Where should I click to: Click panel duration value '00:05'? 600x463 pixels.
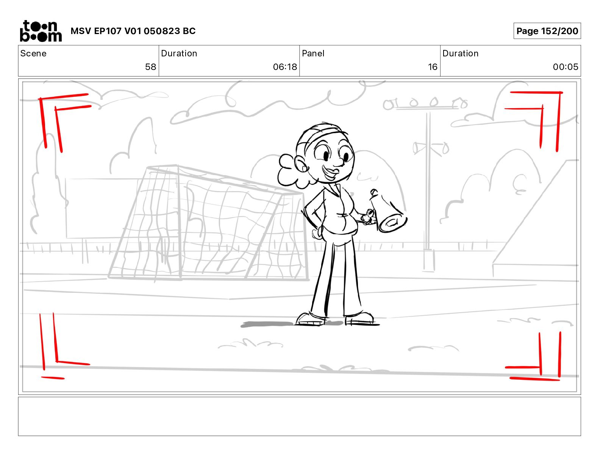tap(566, 67)
